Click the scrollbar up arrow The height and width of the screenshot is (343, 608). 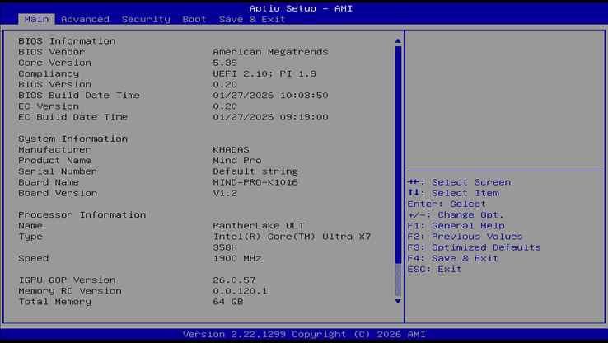tap(398, 40)
